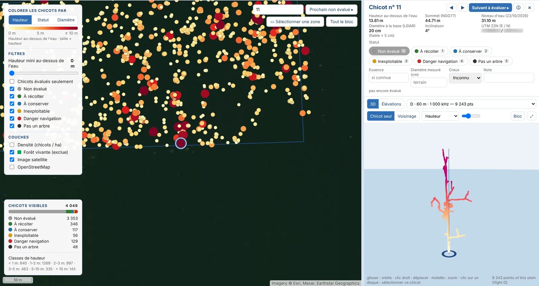Switch to Voisinage view mode
The width and height of the screenshot is (539, 286).
(407, 116)
